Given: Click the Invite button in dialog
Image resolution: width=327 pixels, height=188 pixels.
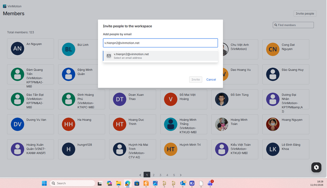Looking at the screenshot, I should pos(196,79).
